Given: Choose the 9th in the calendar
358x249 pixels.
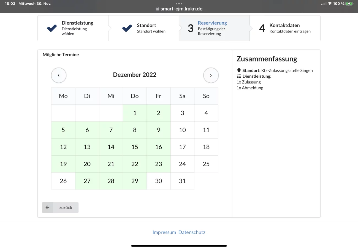Looking at the screenshot, I should click(x=159, y=130).
